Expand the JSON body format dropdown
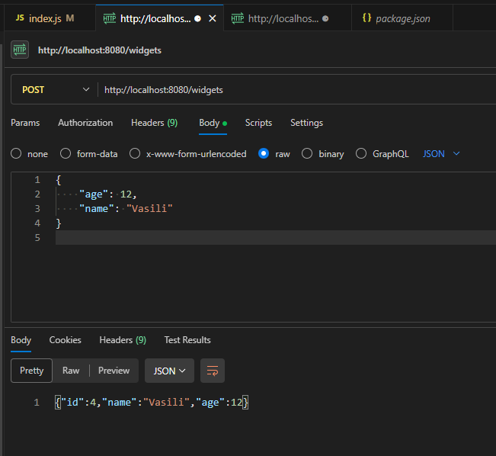Viewport: 496px width, 456px height. click(x=441, y=154)
